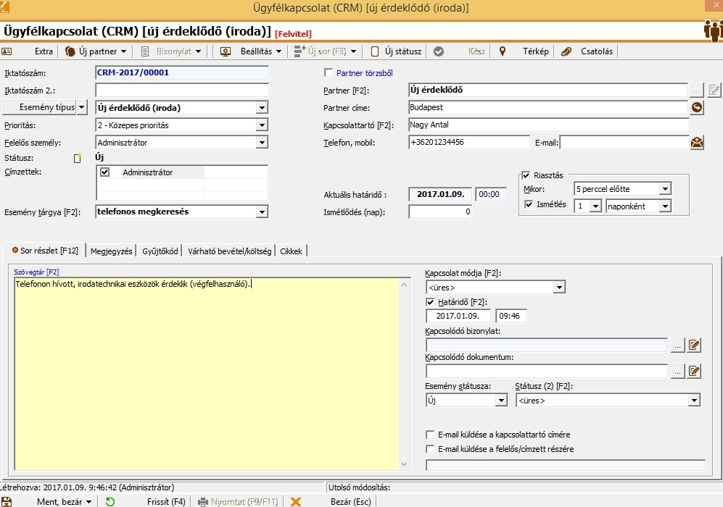Click the Bezár (Esc) button
Screen dimensions: 723x507
pyautogui.click(x=350, y=501)
